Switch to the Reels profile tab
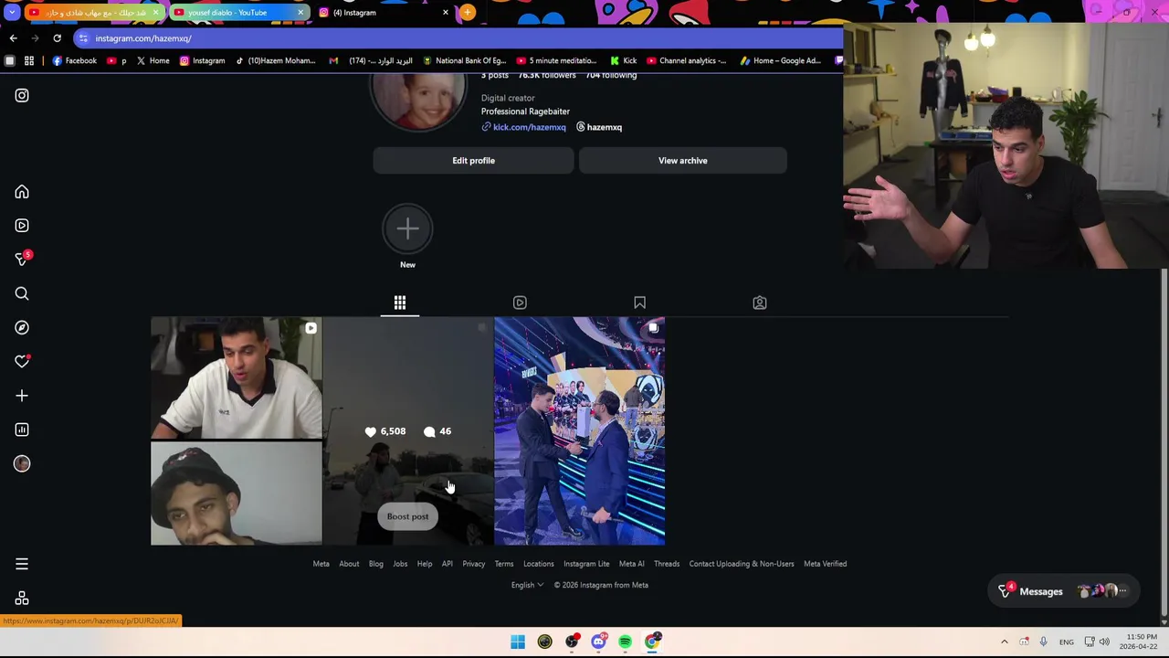 coord(520,302)
